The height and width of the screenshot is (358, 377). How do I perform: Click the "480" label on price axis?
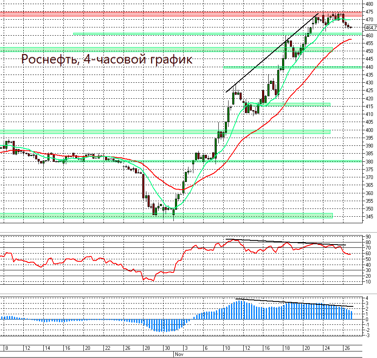(x=370, y=4)
